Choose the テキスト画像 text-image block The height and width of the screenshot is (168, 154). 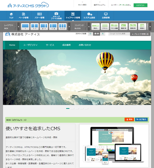click(x=114, y=27)
